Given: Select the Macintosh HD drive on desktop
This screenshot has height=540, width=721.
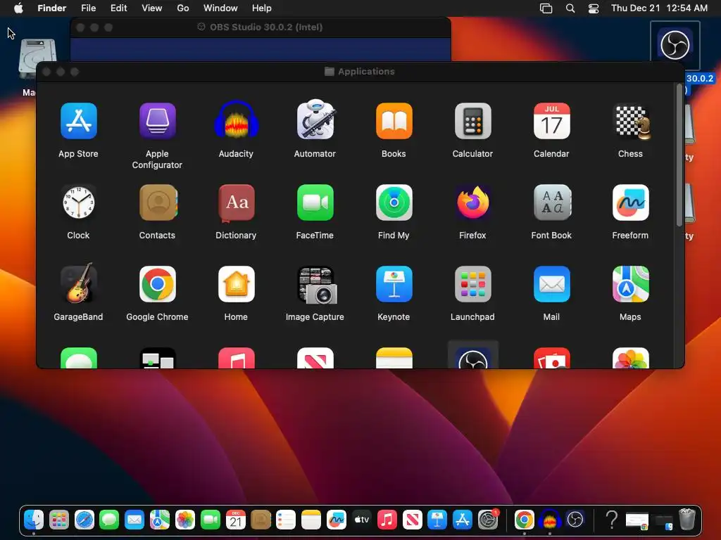Looking at the screenshot, I should [37, 59].
